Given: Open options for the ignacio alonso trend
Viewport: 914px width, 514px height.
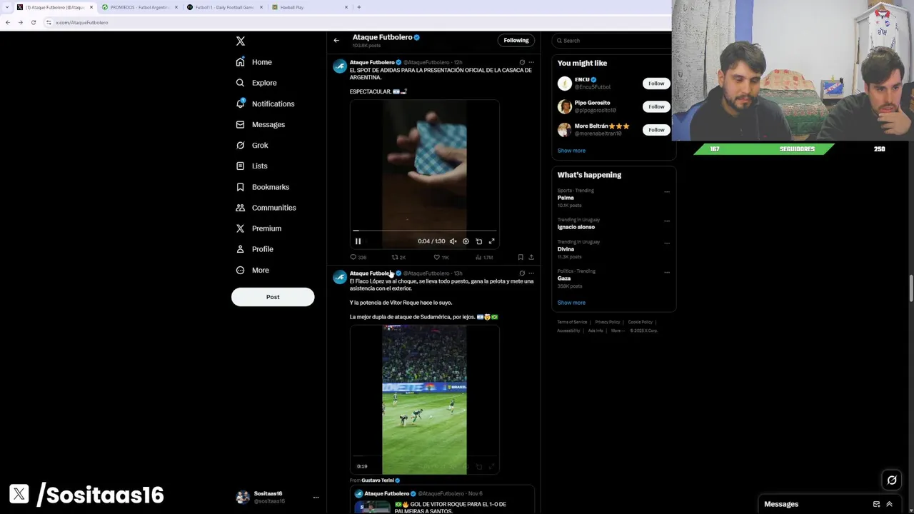Looking at the screenshot, I should tap(667, 221).
